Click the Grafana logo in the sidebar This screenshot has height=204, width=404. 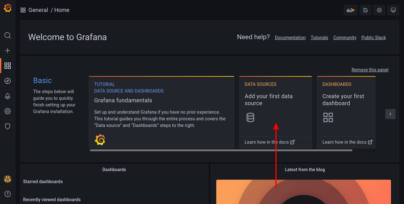pyautogui.click(x=7, y=8)
